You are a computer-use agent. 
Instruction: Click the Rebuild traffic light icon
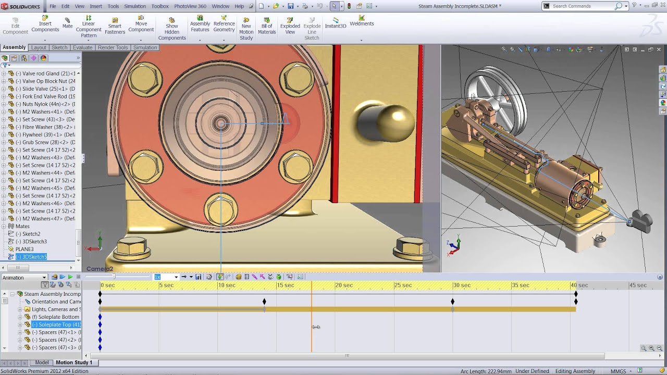tap(349, 6)
